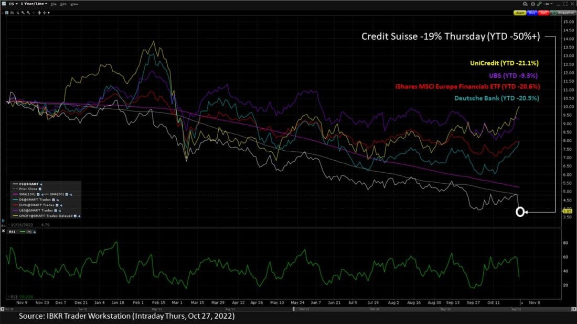Click the UNCRY@SMART Trades Delayed legend label
Screen dimensions: 577x324
(x=46, y=216)
